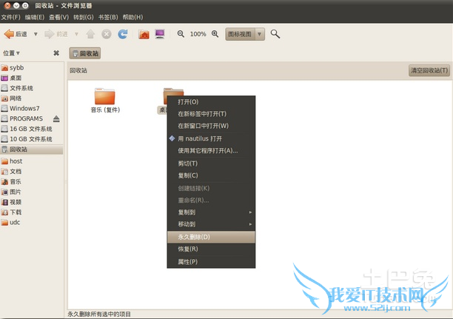Image resolution: width=453 pixels, height=319 pixels.
Task: Eject the PROGRAMS drive
Action: (56, 118)
